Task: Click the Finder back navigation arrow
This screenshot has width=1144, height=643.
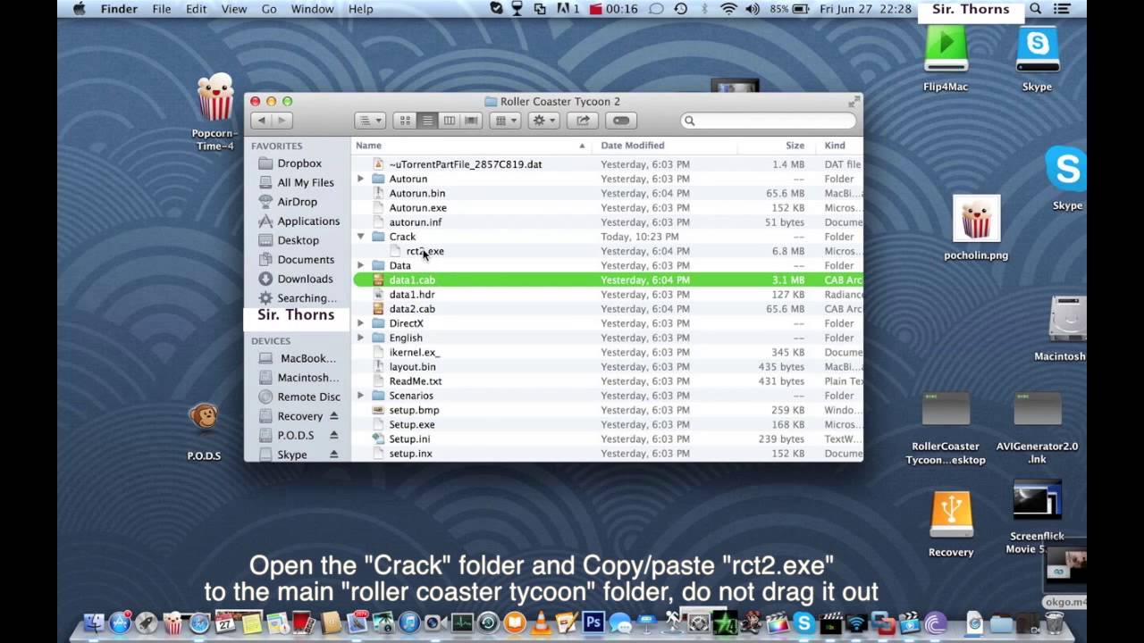Action: pos(261,121)
